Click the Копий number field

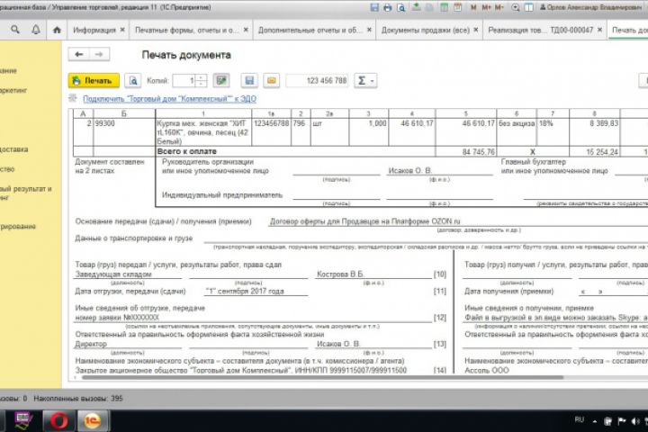(184, 81)
